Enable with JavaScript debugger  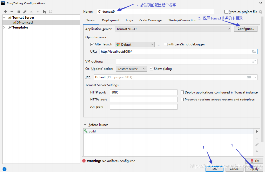click(x=166, y=44)
